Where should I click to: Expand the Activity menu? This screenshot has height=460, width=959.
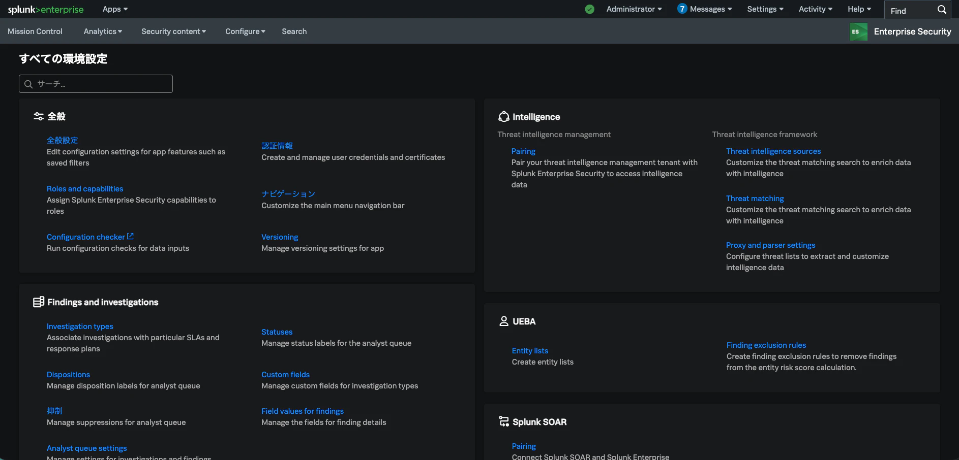click(816, 9)
